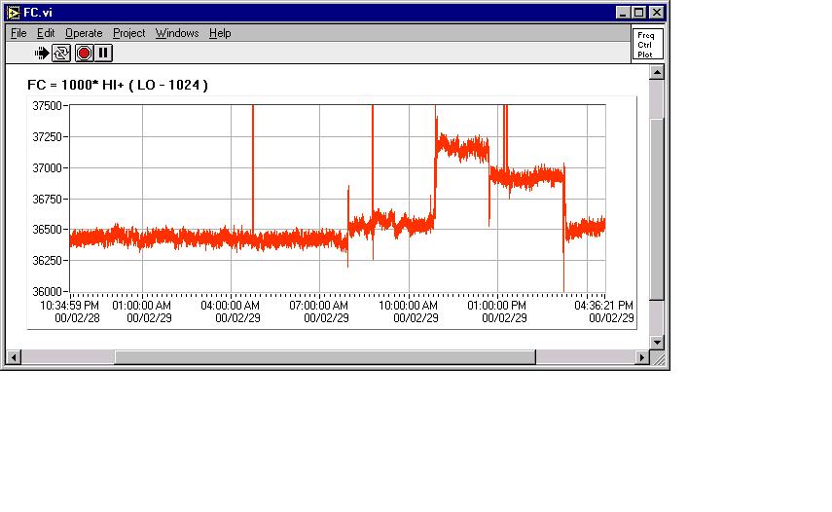
Task: Open the Edit menu
Action: pos(46,33)
